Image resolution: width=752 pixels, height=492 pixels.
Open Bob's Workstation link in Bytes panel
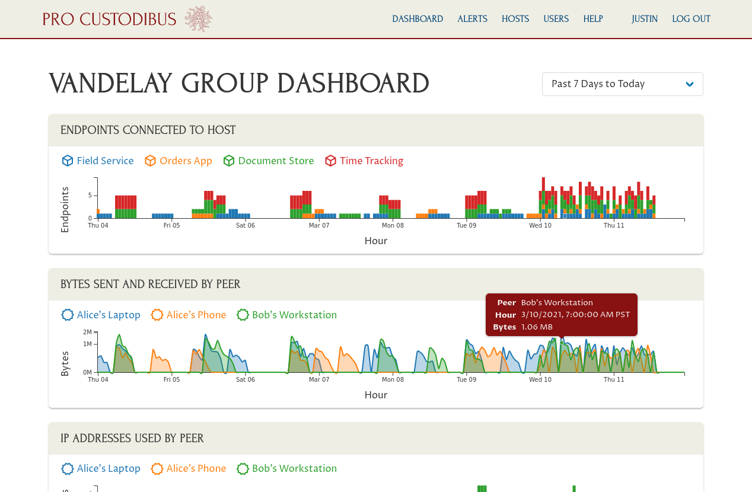[294, 315]
